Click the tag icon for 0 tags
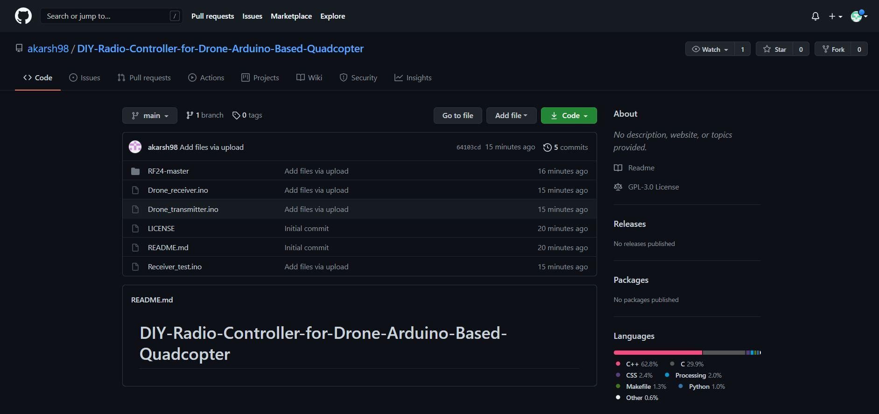The width and height of the screenshot is (879, 414). [x=236, y=115]
